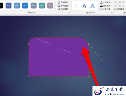Open the 形状效果 shape effects dropdown
The height and width of the screenshot is (96, 126).
coord(64,9)
